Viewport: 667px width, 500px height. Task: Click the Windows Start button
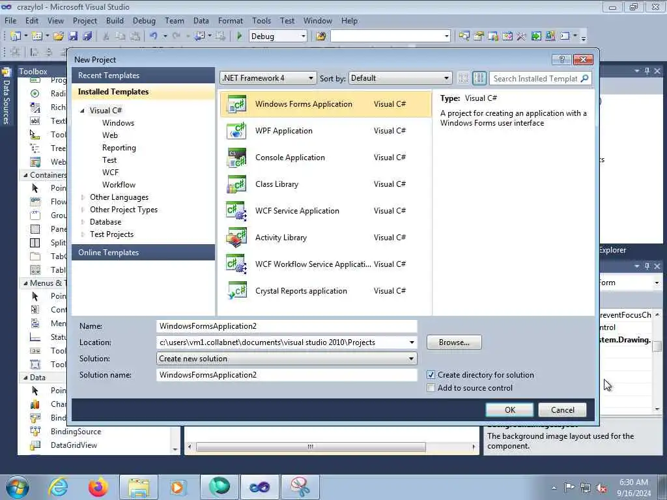[18, 487]
